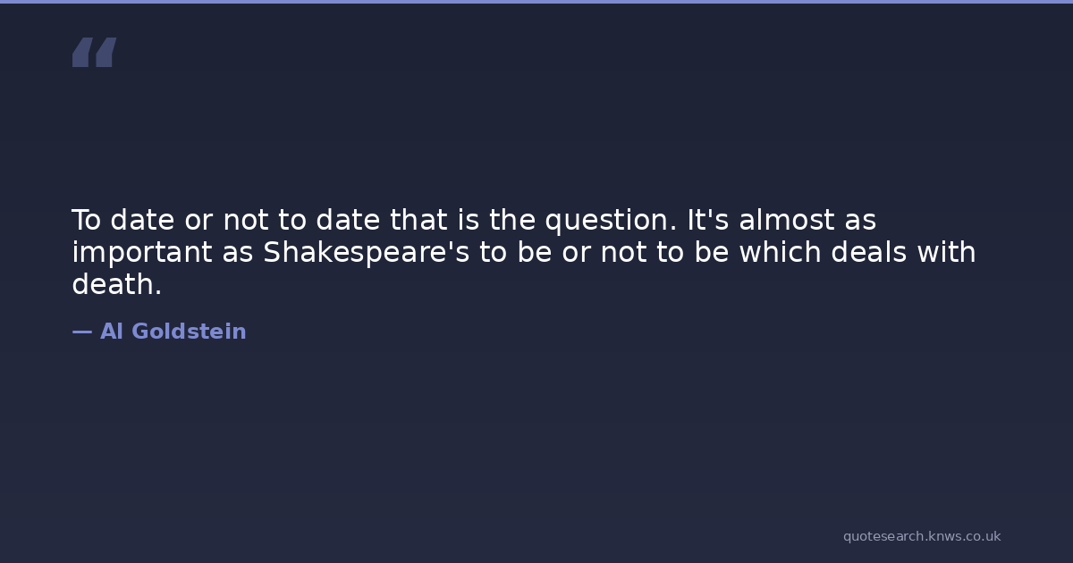Click the large quotation mark icon

[x=94, y=53]
